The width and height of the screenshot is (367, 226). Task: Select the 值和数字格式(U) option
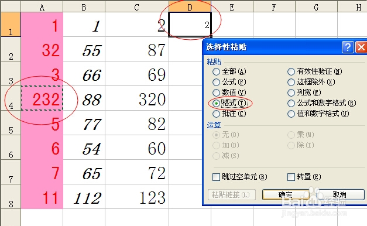318,114
